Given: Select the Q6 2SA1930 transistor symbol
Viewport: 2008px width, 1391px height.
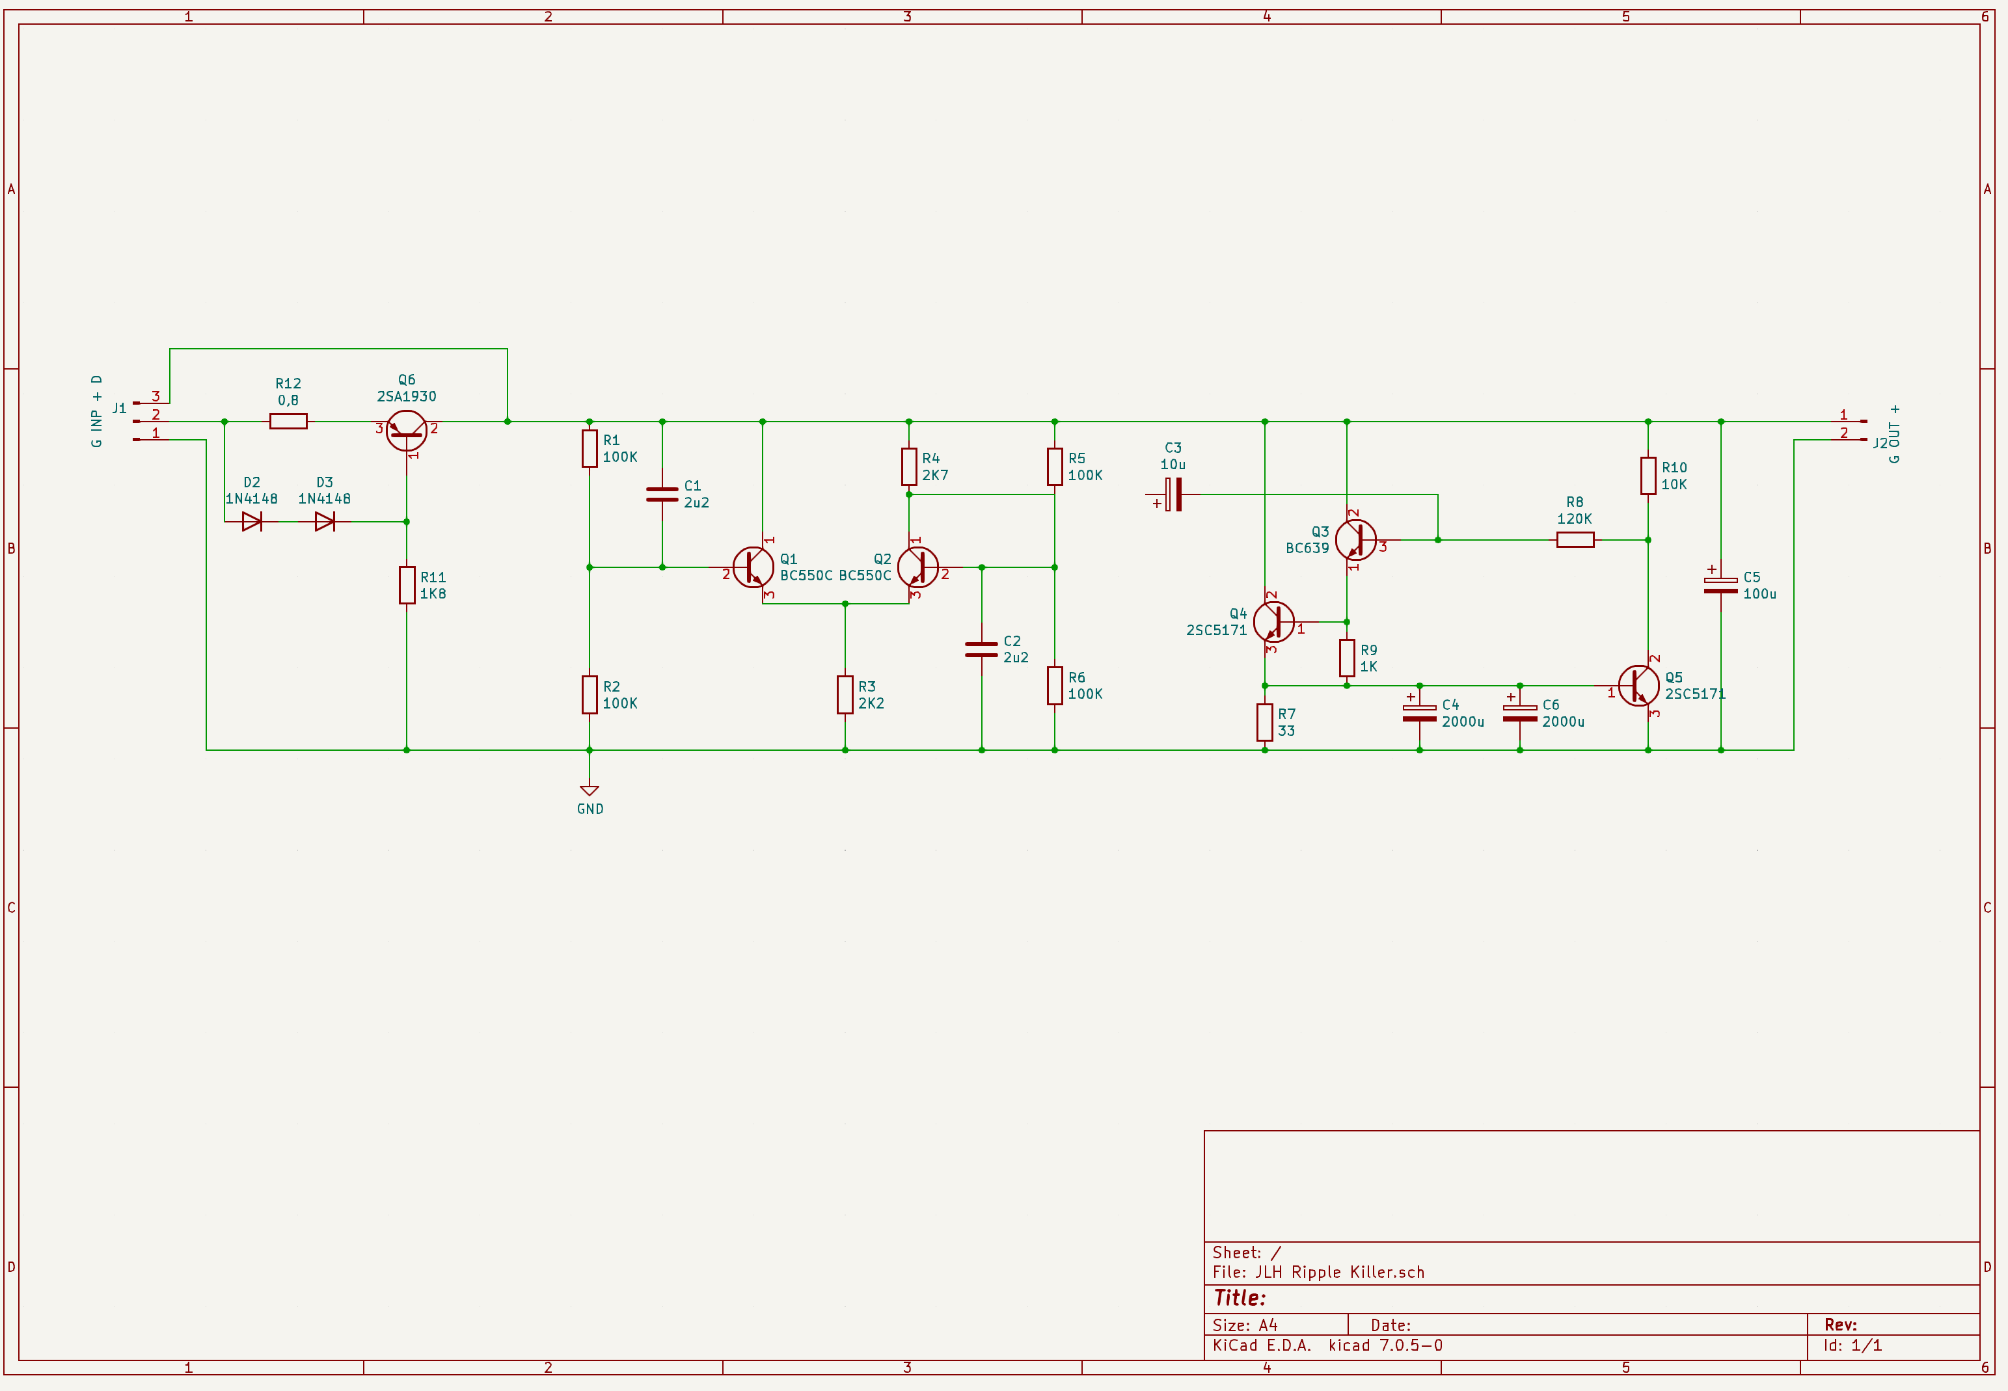Looking at the screenshot, I should [406, 431].
